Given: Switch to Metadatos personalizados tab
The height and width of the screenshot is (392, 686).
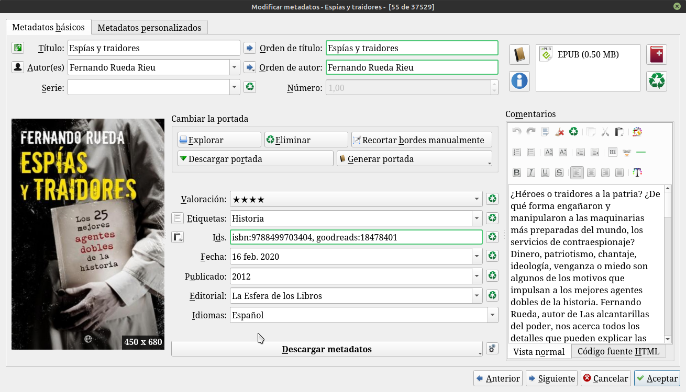Looking at the screenshot, I should point(149,27).
